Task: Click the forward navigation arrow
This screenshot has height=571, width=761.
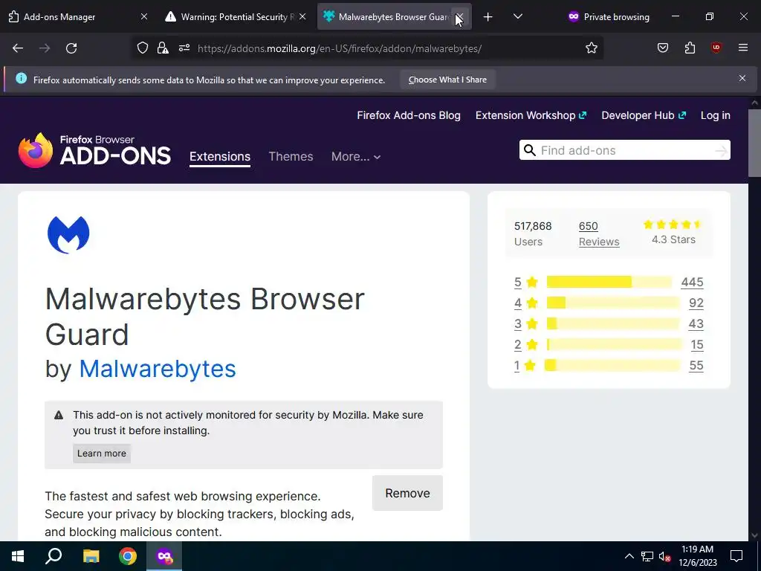Action: click(45, 48)
